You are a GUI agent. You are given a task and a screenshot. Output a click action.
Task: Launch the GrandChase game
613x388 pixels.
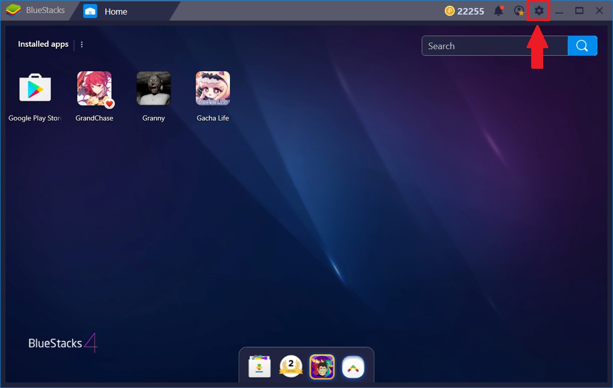click(94, 88)
